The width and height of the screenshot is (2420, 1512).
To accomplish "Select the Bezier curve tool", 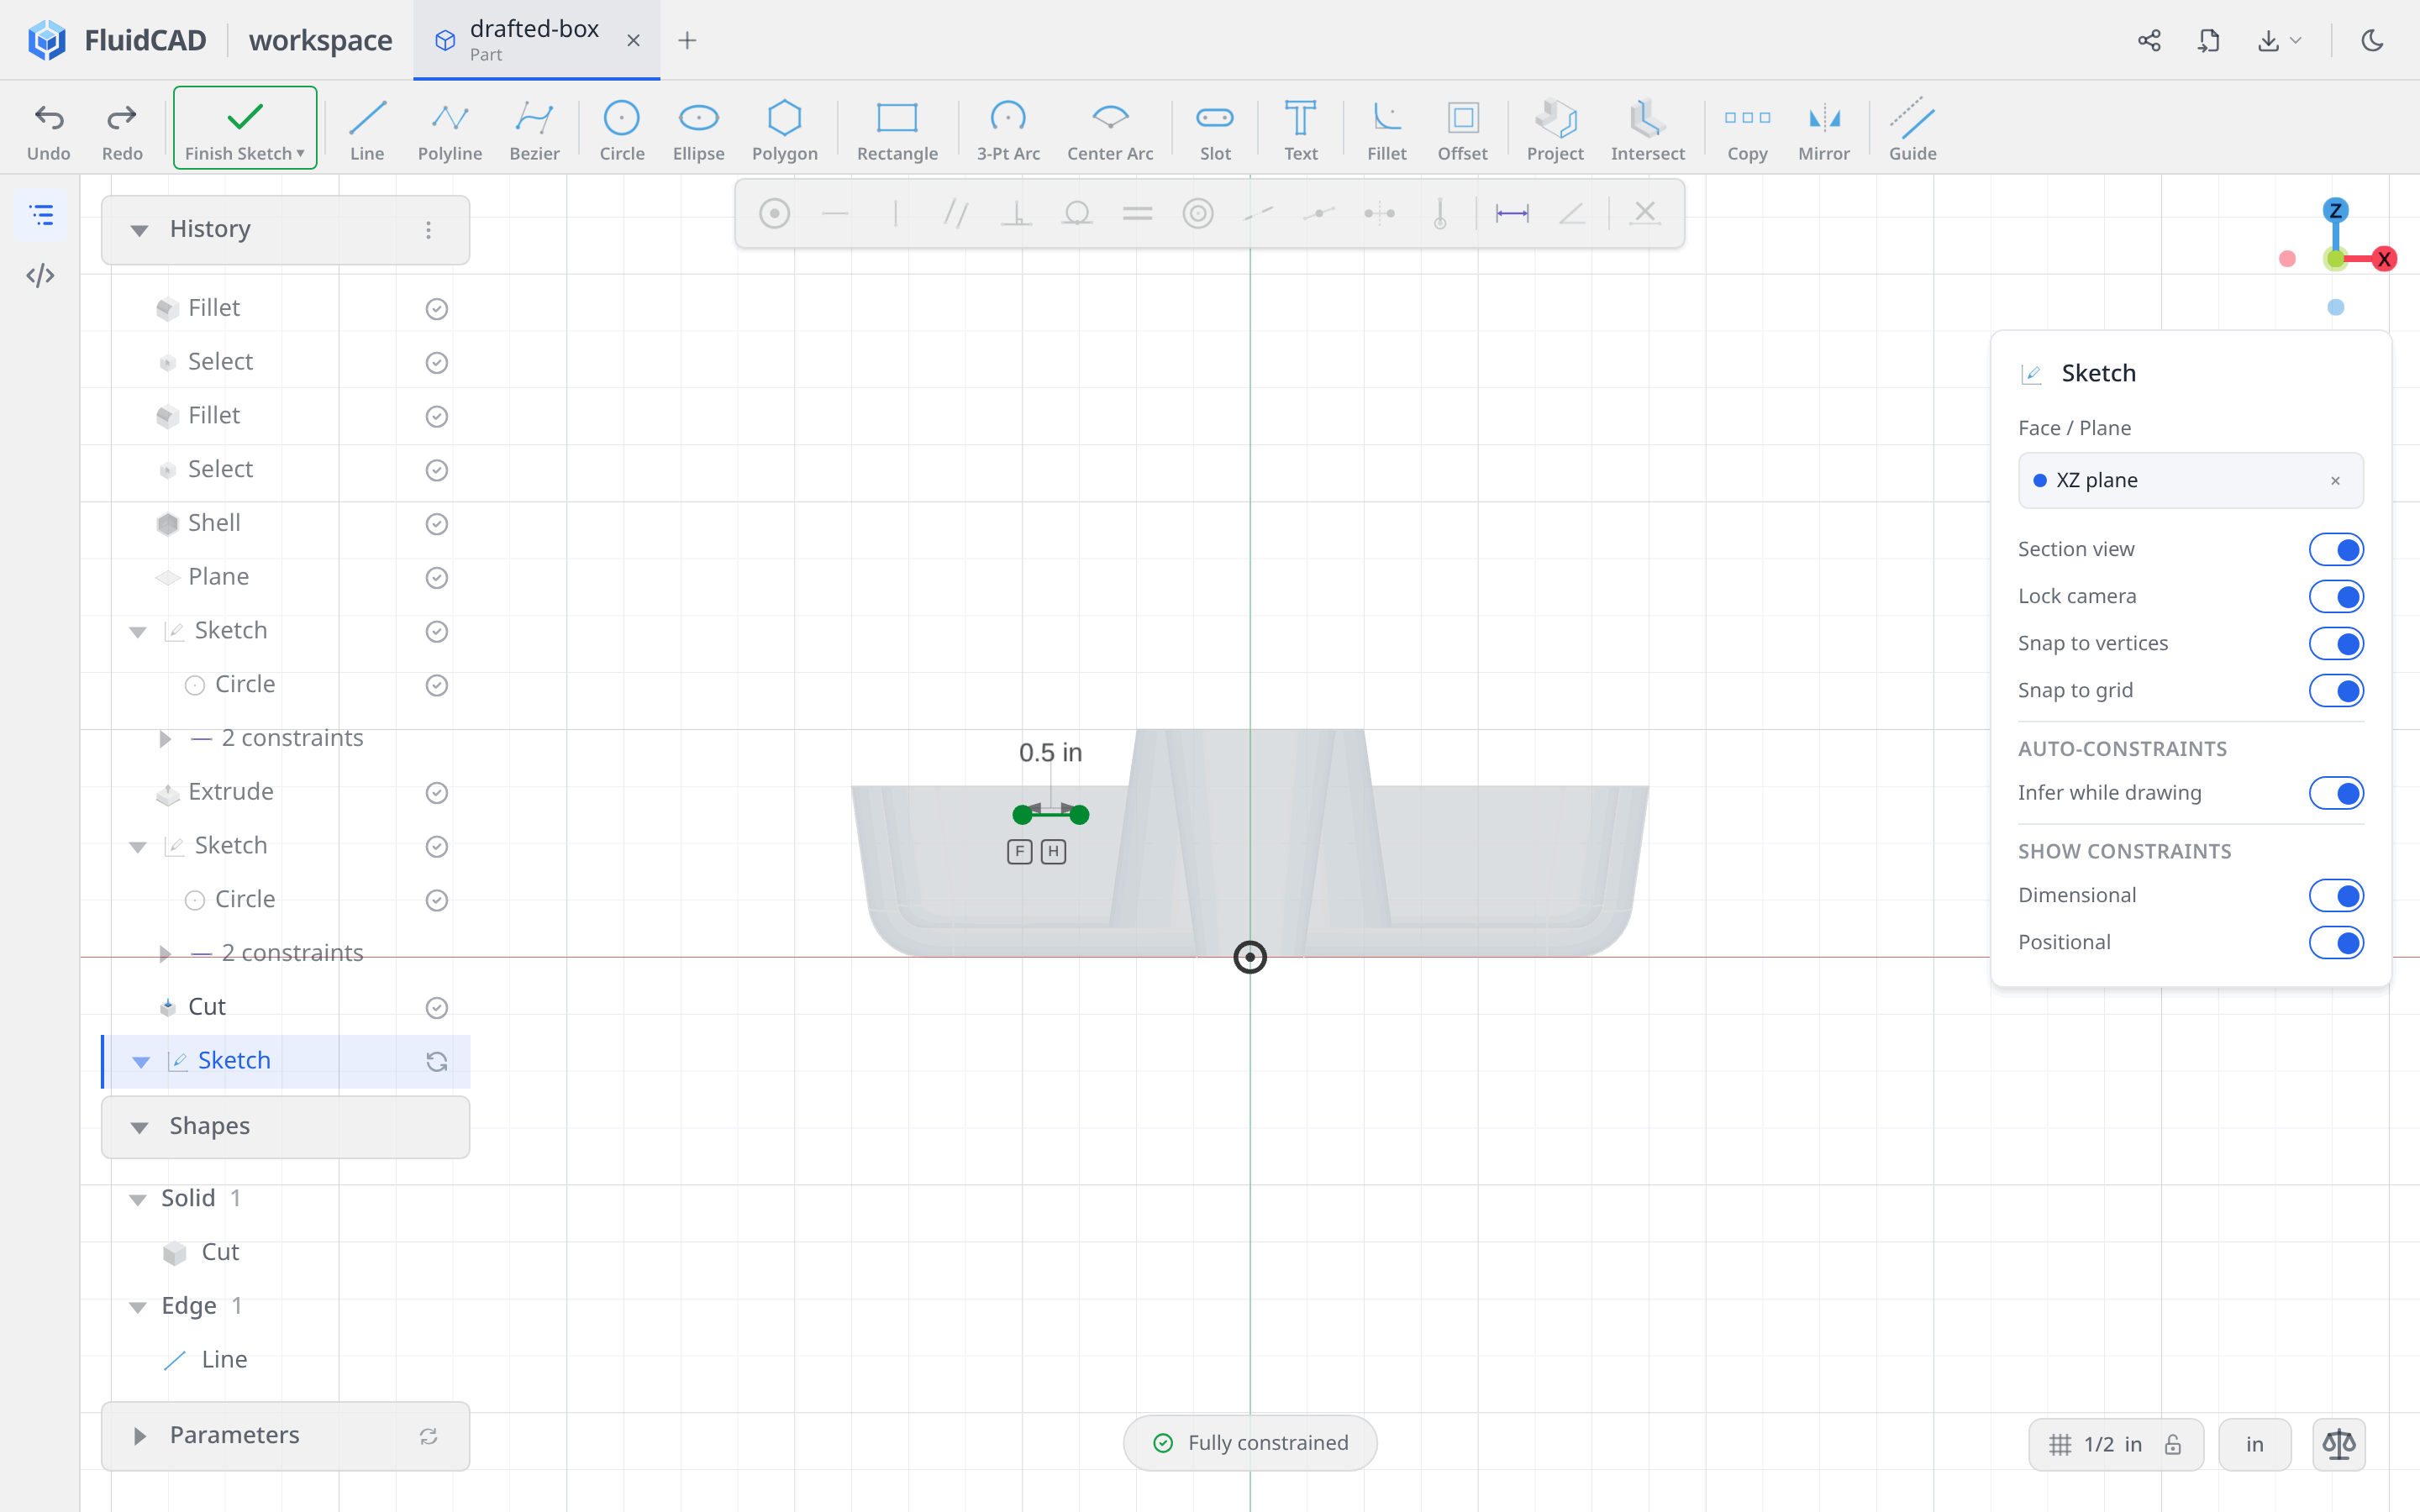I will [x=534, y=129].
